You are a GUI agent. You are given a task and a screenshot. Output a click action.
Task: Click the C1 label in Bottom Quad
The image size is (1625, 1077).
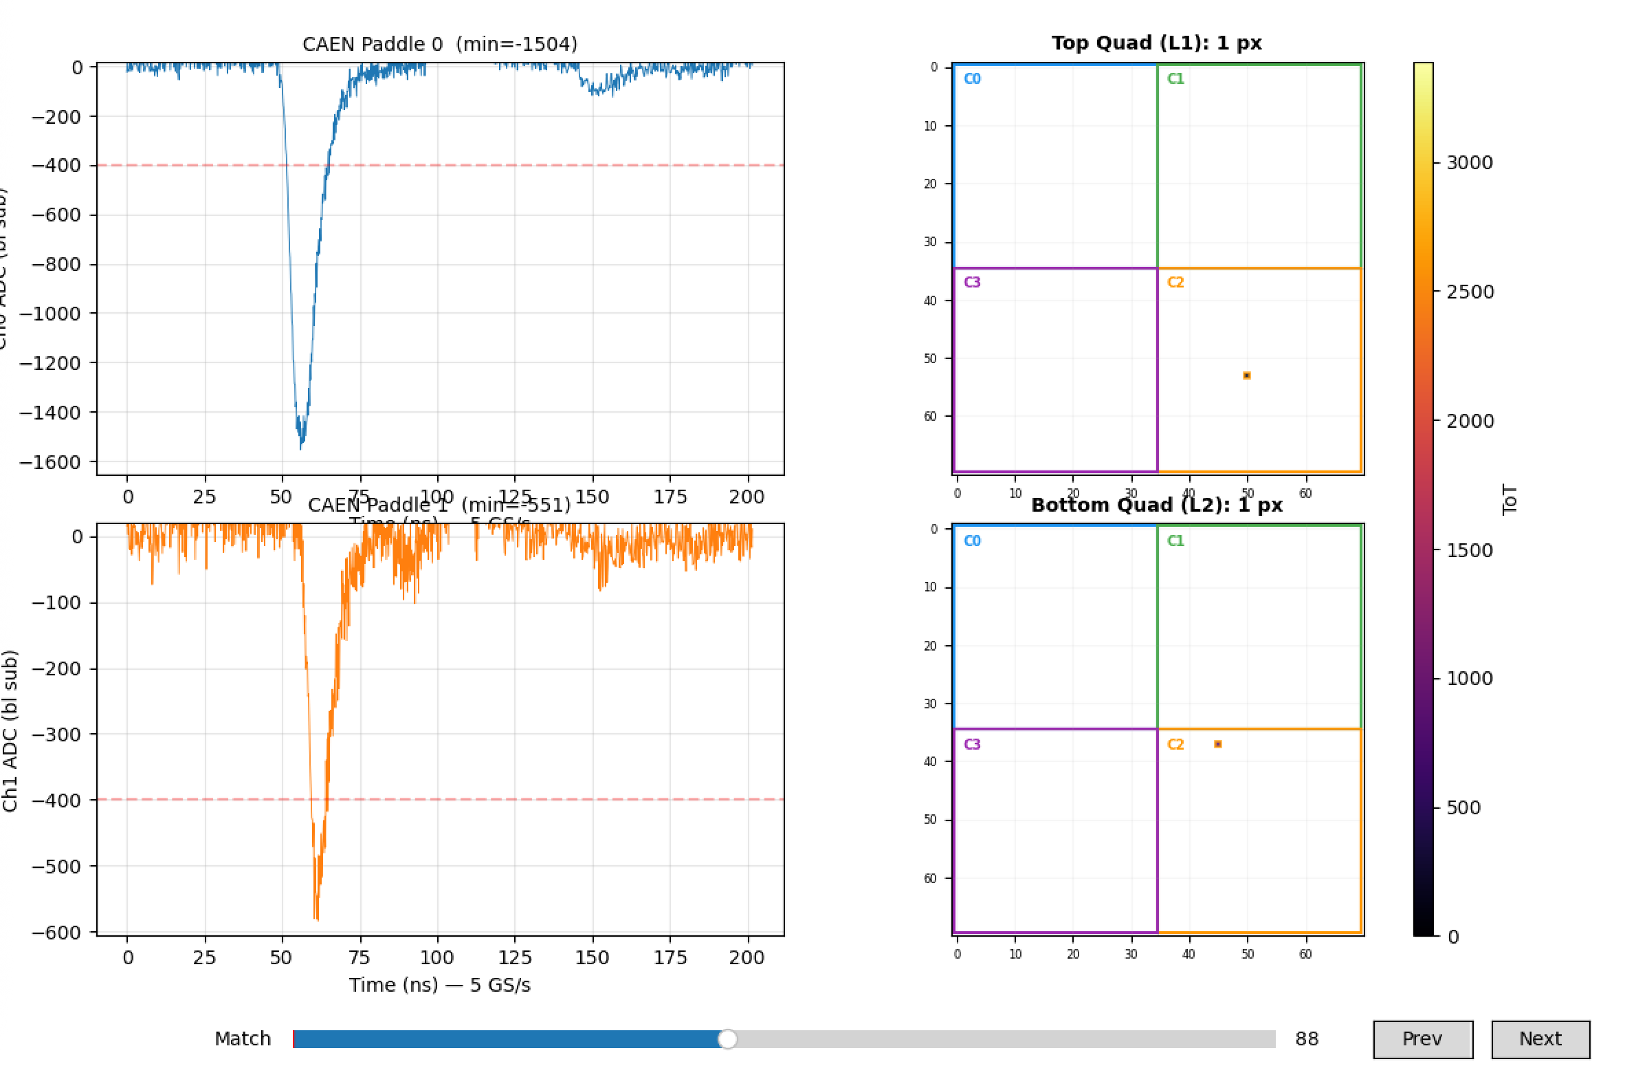[x=1175, y=541]
